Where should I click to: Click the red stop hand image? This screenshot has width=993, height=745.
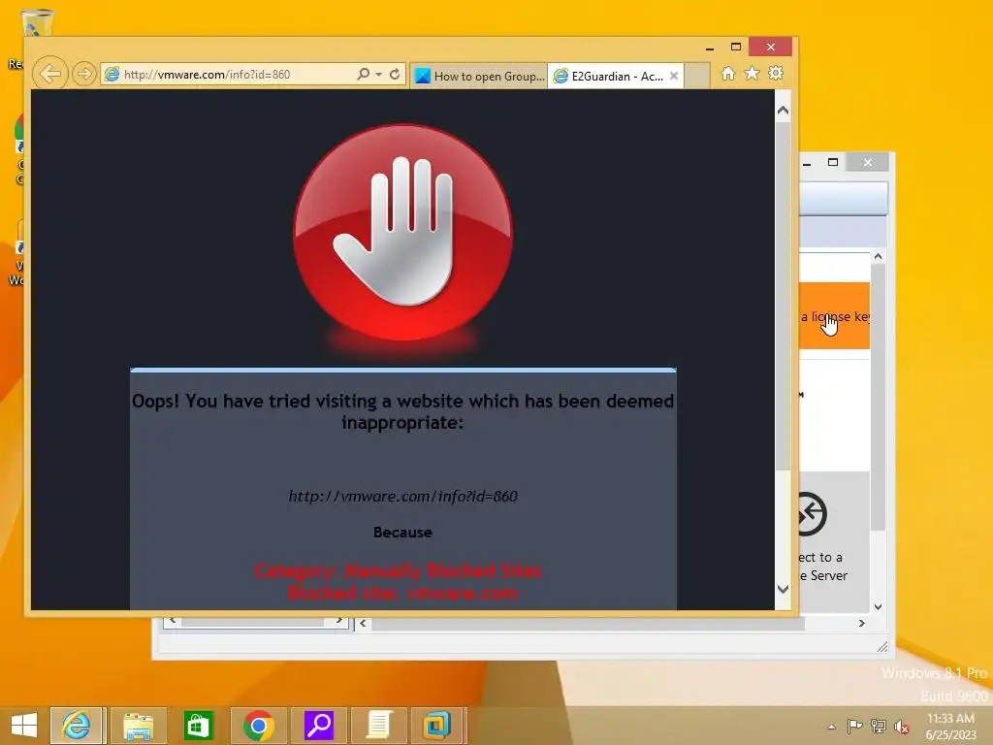coord(402,232)
